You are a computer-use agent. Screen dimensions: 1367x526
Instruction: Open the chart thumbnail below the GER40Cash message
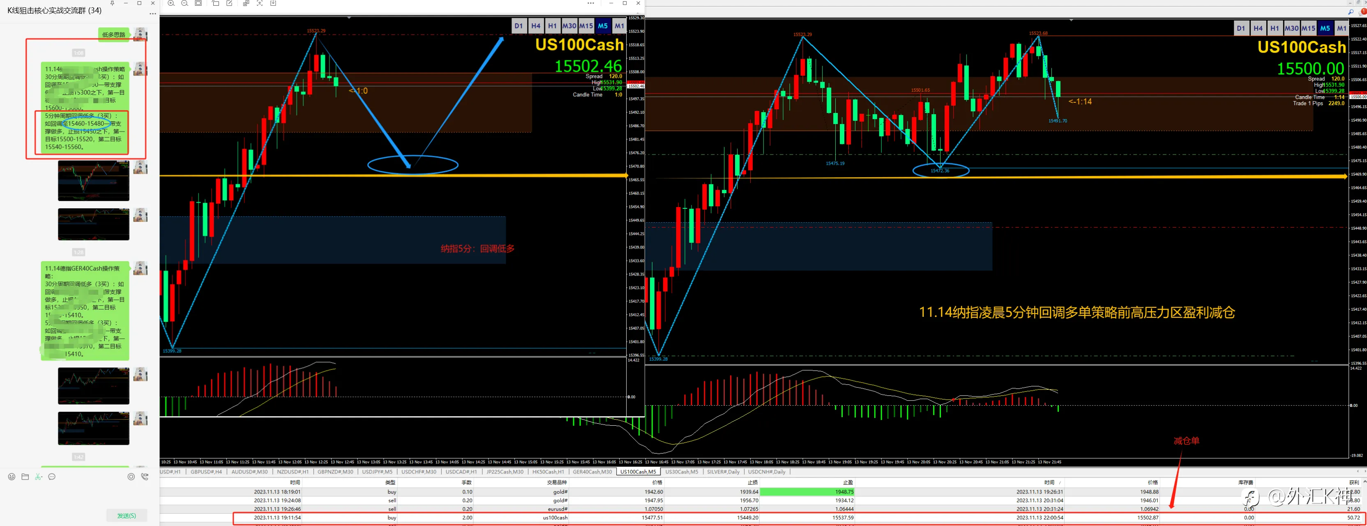click(93, 386)
